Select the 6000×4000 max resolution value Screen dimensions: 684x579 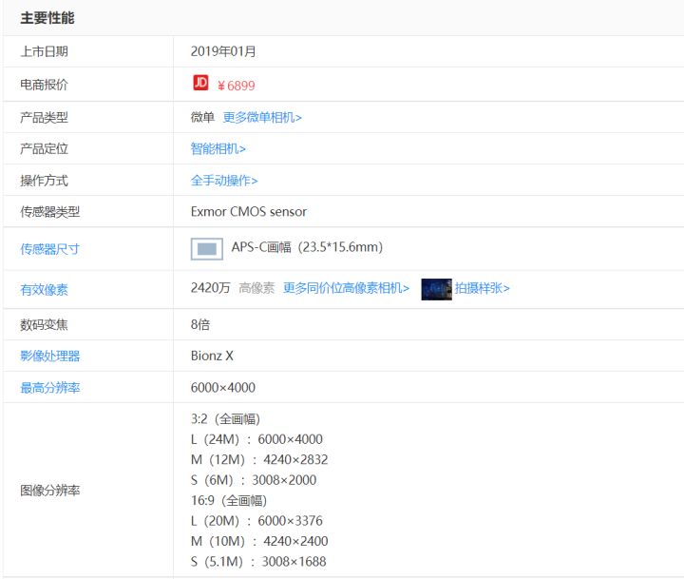[x=223, y=387]
